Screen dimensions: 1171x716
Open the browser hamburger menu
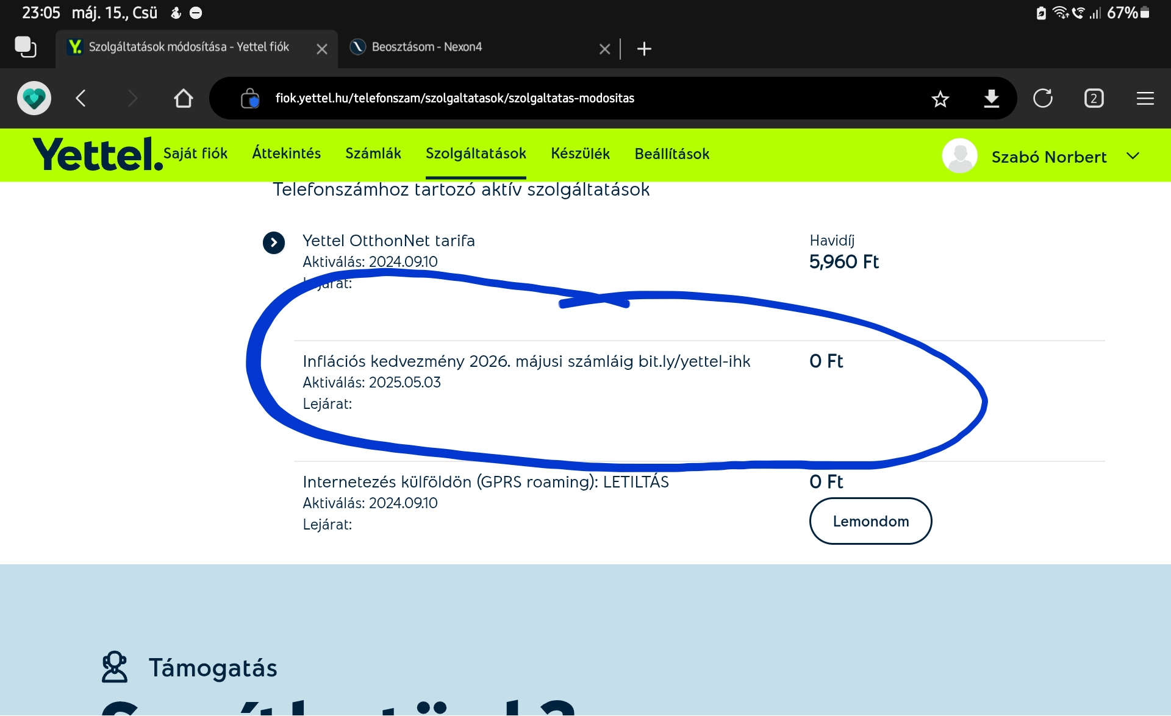(x=1145, y=98)
